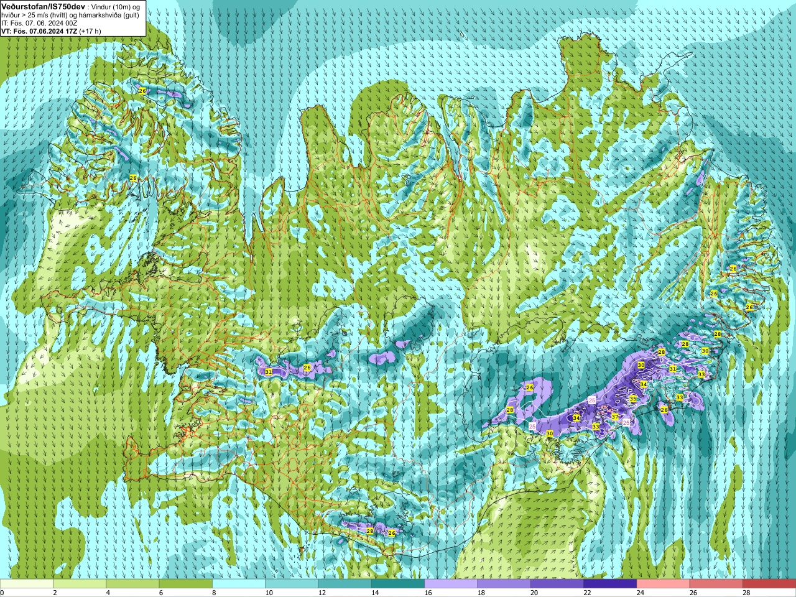Viewport: 796px width, 597px height.
Task: Pick the light pink 24–26 legend swatch
Action: point(663,584)
